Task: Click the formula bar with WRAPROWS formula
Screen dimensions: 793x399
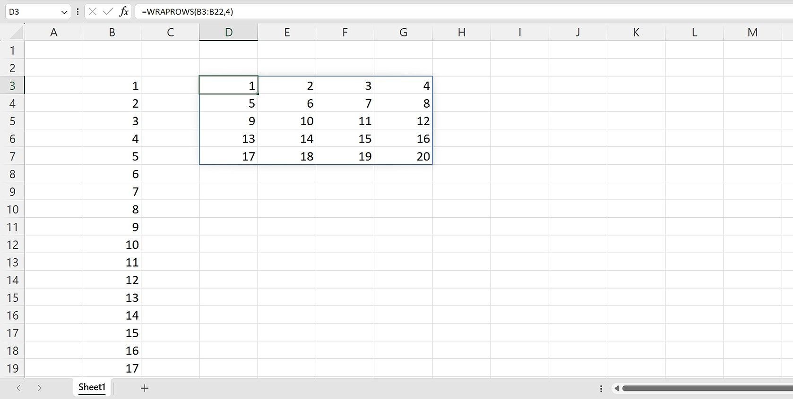Action: (463, 12)
